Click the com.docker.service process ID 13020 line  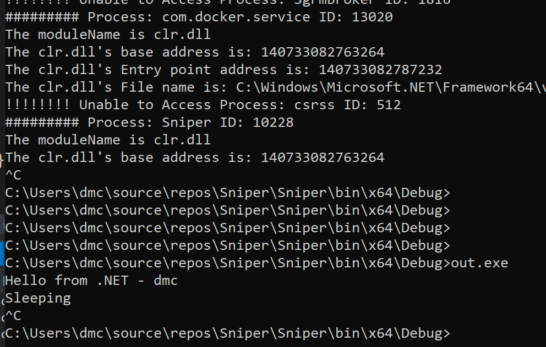pyautogui.click(x=199, y=16)
